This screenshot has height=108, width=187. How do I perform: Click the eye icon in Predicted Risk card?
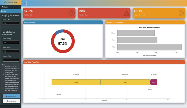[71, 13]
